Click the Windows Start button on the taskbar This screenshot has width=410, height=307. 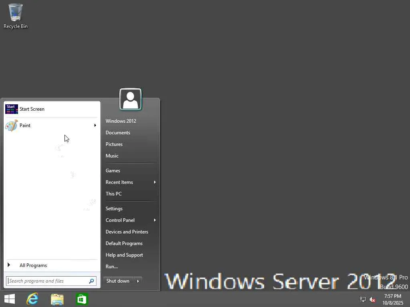(x=10, y=299)
